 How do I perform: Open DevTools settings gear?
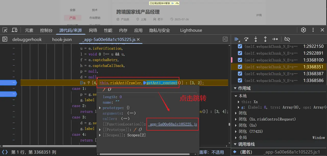(x=303, y=30)
